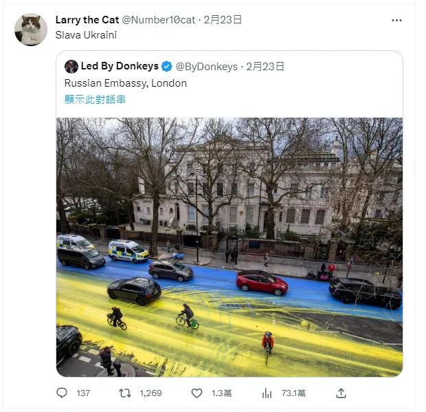
Task: Open the three-dot more options menu
Action: [396, 21]
